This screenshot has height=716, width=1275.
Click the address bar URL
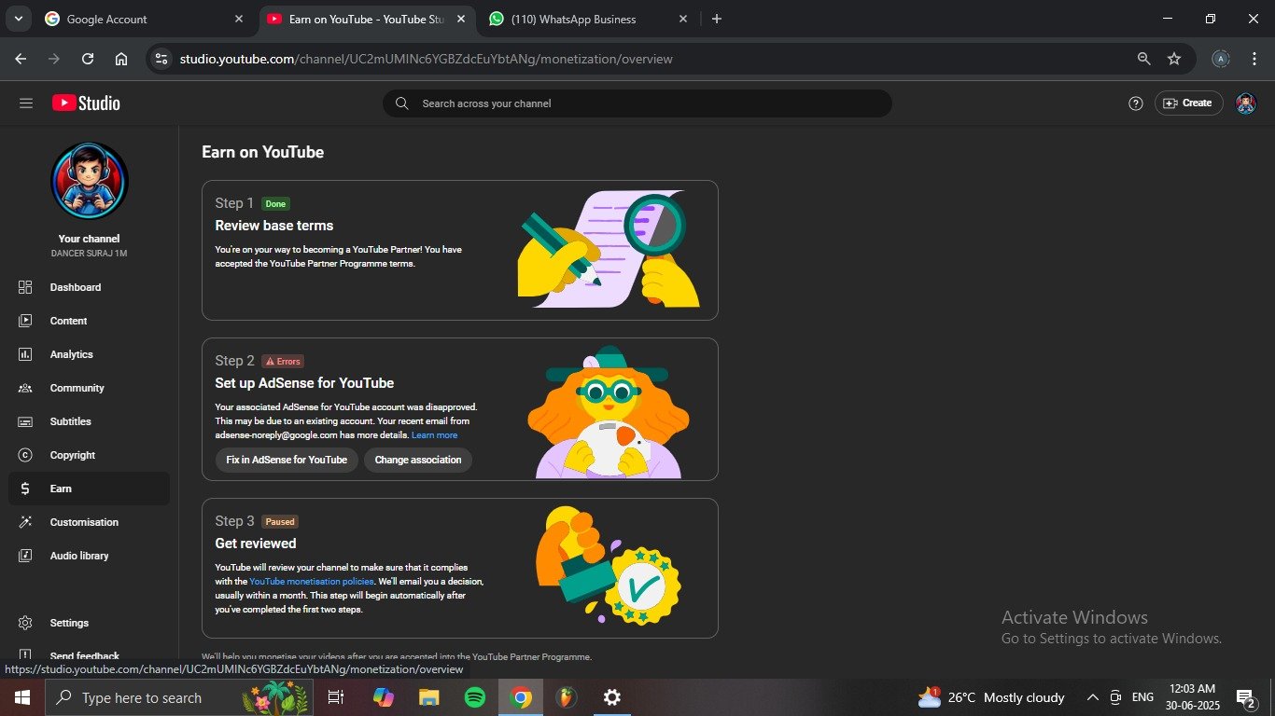[x=426, y=59]
